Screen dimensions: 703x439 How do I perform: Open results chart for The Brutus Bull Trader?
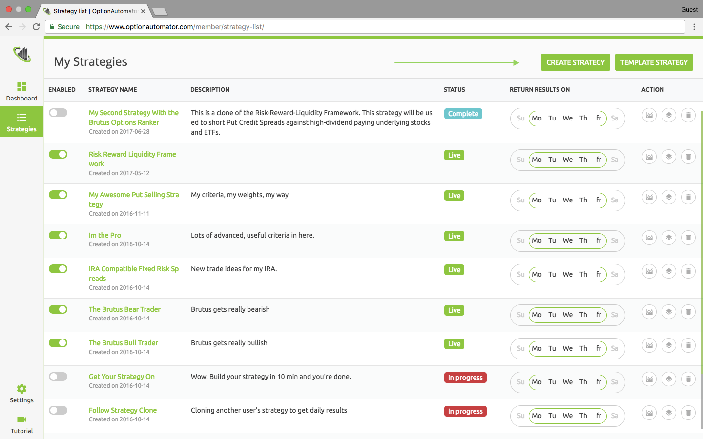click(x=649, y=345)
